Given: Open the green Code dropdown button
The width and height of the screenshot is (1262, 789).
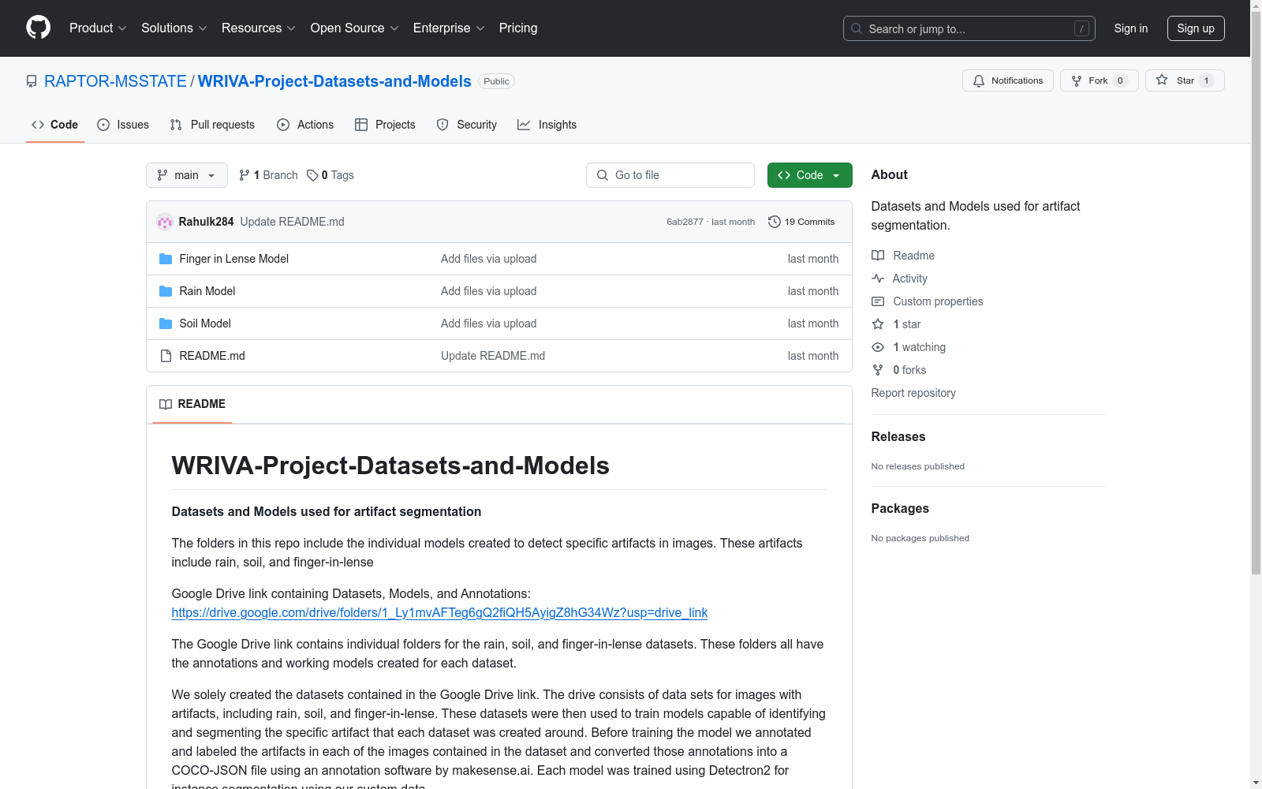Looking at the screenshot, I should [x=810, y=175].
